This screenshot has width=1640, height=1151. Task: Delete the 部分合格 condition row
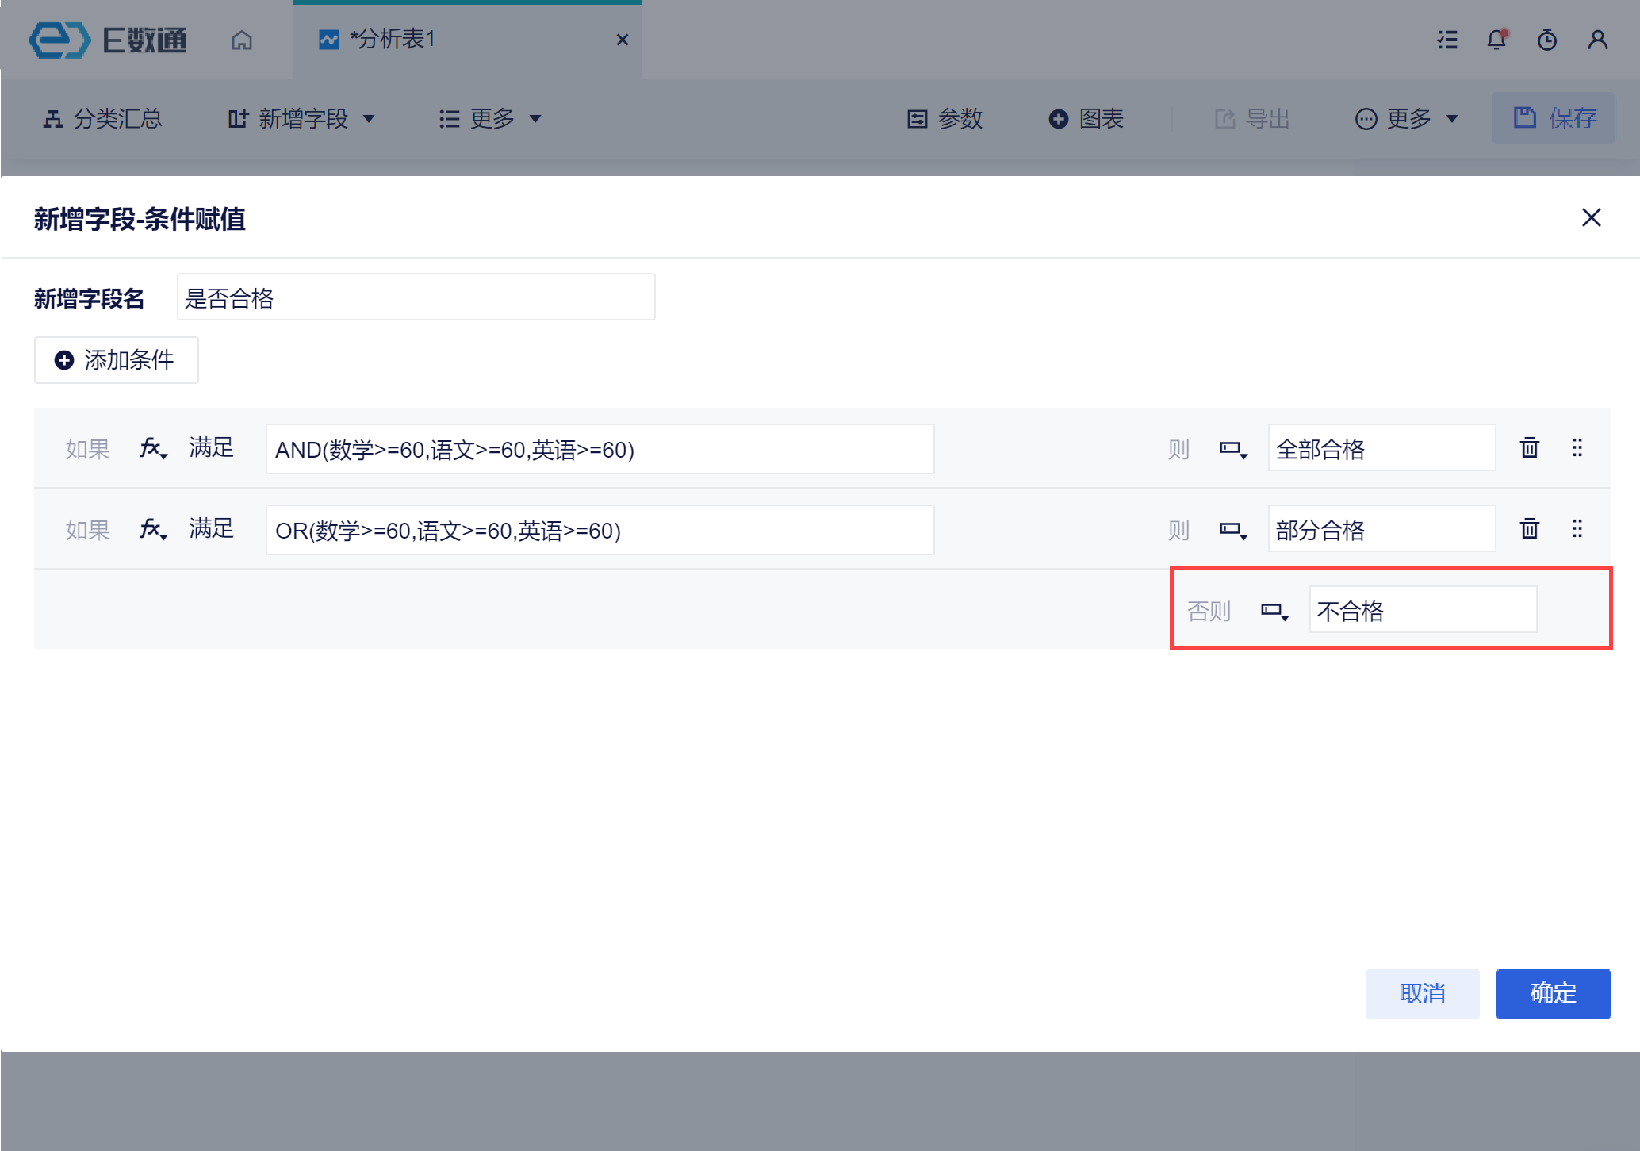tap(1529, 529)
